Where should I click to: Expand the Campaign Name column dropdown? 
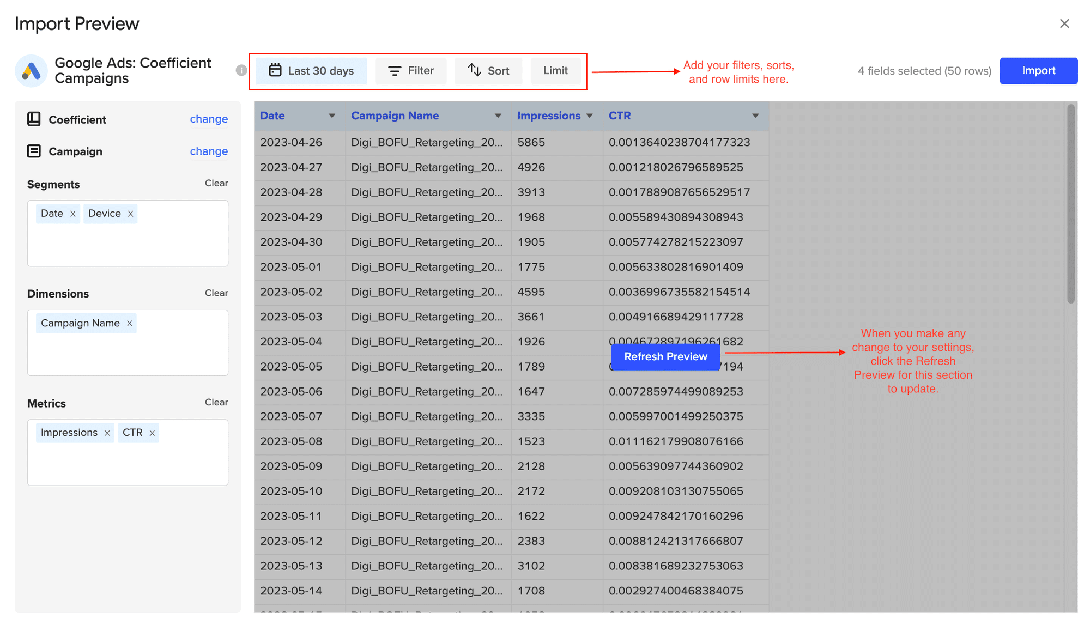click(498, 116)
